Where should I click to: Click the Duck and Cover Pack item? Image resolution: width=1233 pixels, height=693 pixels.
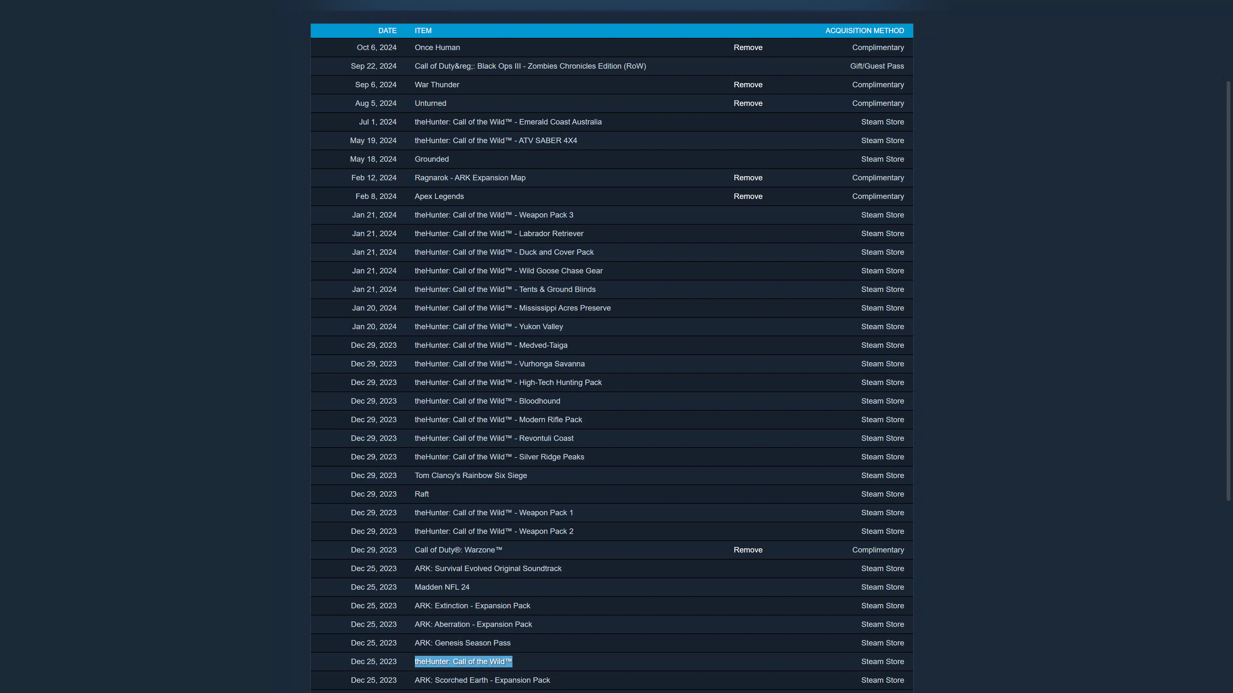pyautogui.click(x=503, y=252)
